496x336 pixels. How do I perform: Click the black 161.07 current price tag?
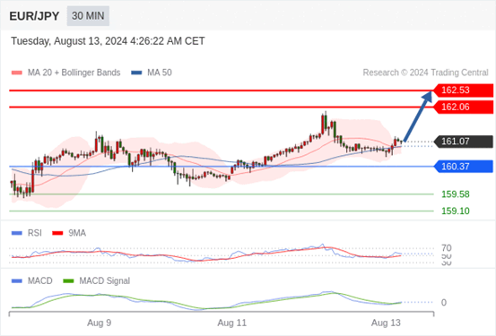coord(463,141)
